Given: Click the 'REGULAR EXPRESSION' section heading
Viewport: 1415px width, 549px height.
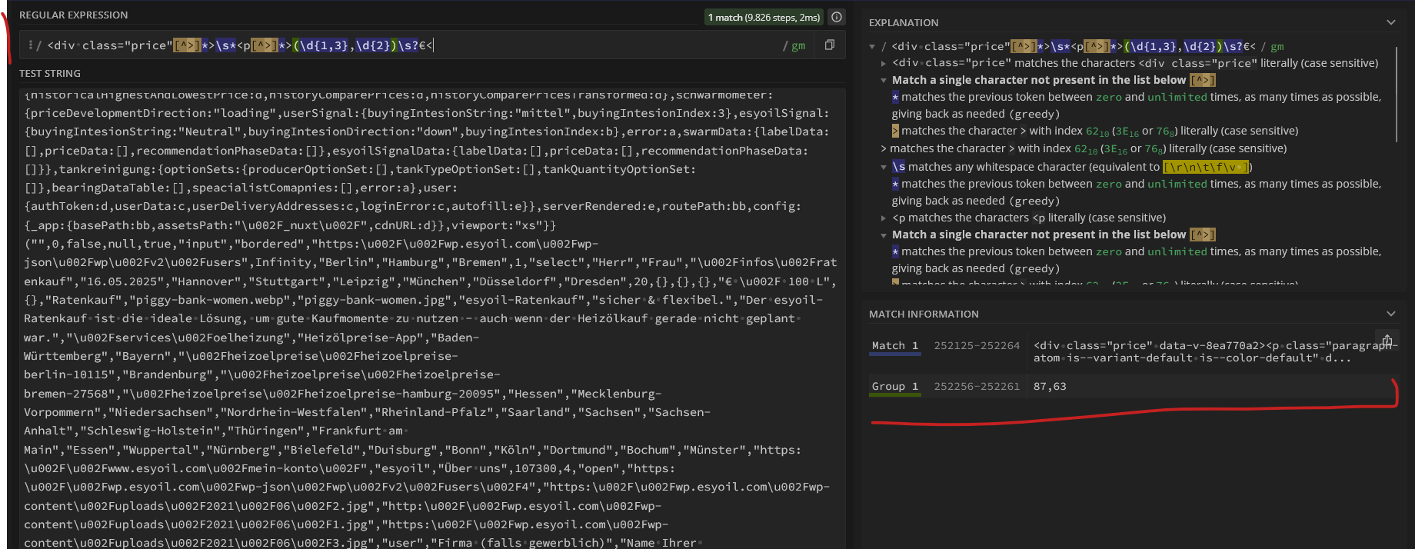Looking at the screenshot, I should 74,15.
